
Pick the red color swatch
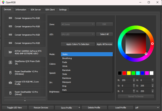coord(124,73)
